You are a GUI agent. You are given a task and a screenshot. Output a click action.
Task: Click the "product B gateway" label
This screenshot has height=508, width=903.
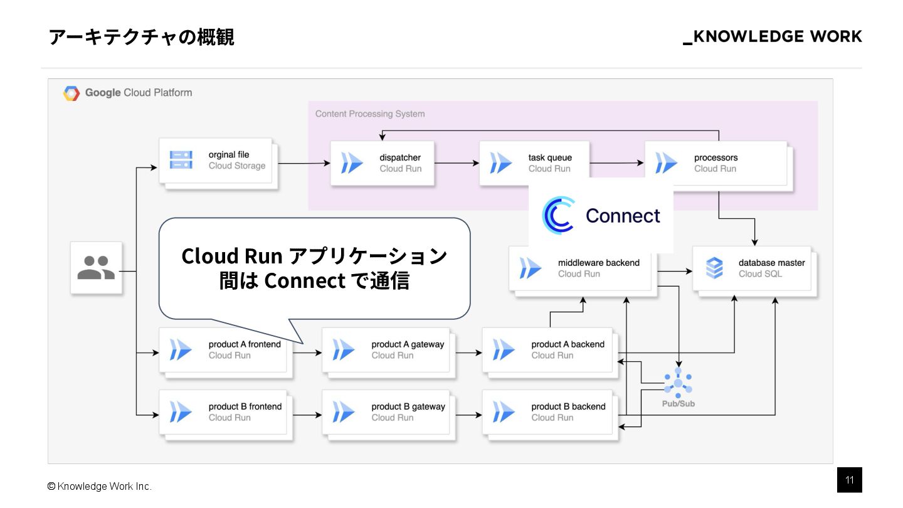tap(408, 406)
